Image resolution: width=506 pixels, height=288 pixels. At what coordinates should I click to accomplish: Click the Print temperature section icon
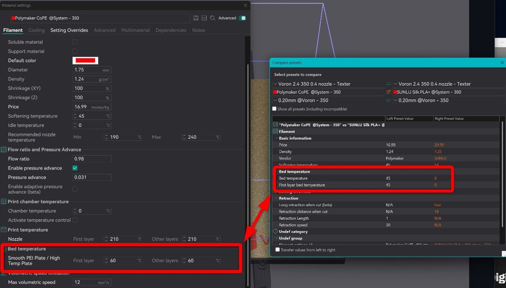click(x=4, y=230)
